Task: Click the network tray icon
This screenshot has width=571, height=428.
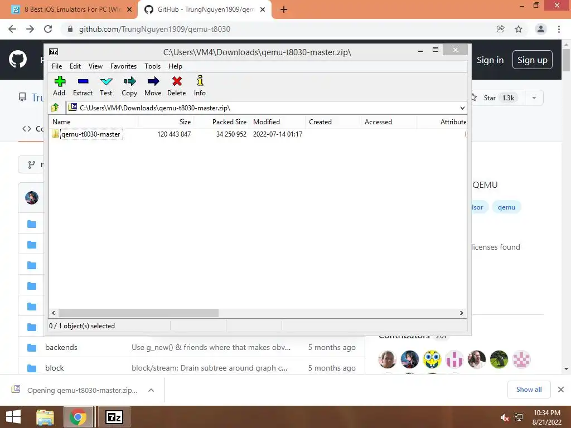Action: click(519, 417)
